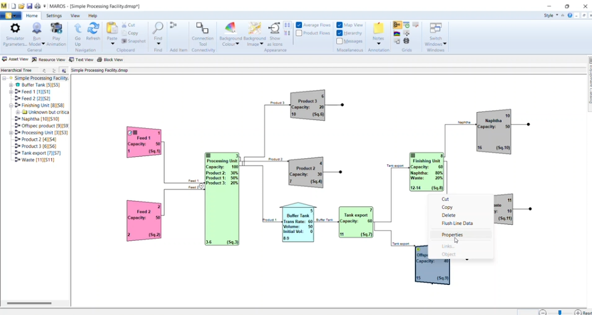Click the new document icon in title bar
Image resolution: width=592 pixels, height=315 pixels.
(x=13, y=6)
